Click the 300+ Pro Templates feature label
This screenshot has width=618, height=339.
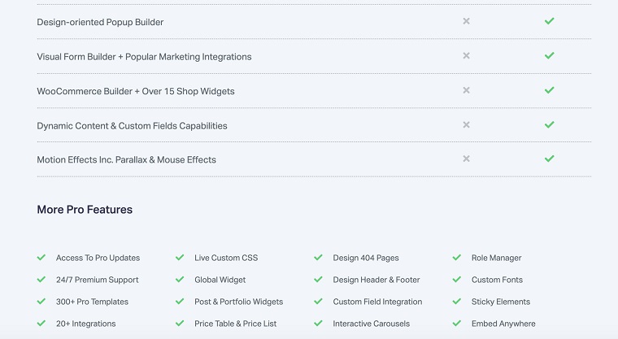(92, 302)
